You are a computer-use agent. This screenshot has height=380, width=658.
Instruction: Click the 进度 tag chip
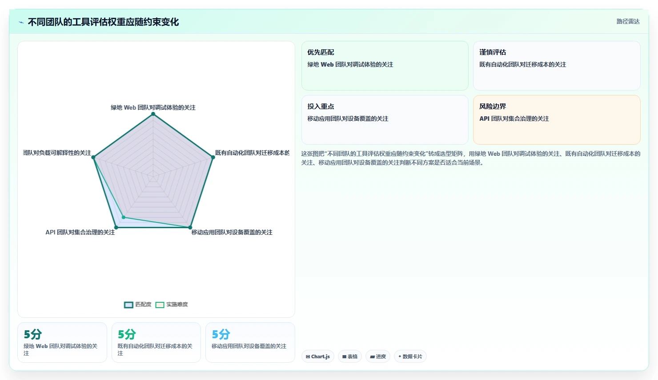tap(378, 356)
